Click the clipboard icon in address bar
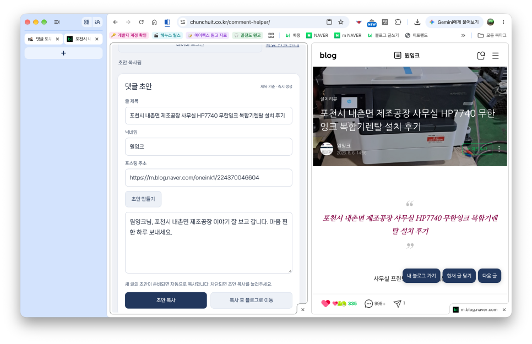532x344 pixels. (329, 22)
